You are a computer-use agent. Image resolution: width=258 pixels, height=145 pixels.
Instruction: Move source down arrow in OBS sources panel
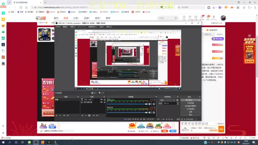[x=97, y=116]
